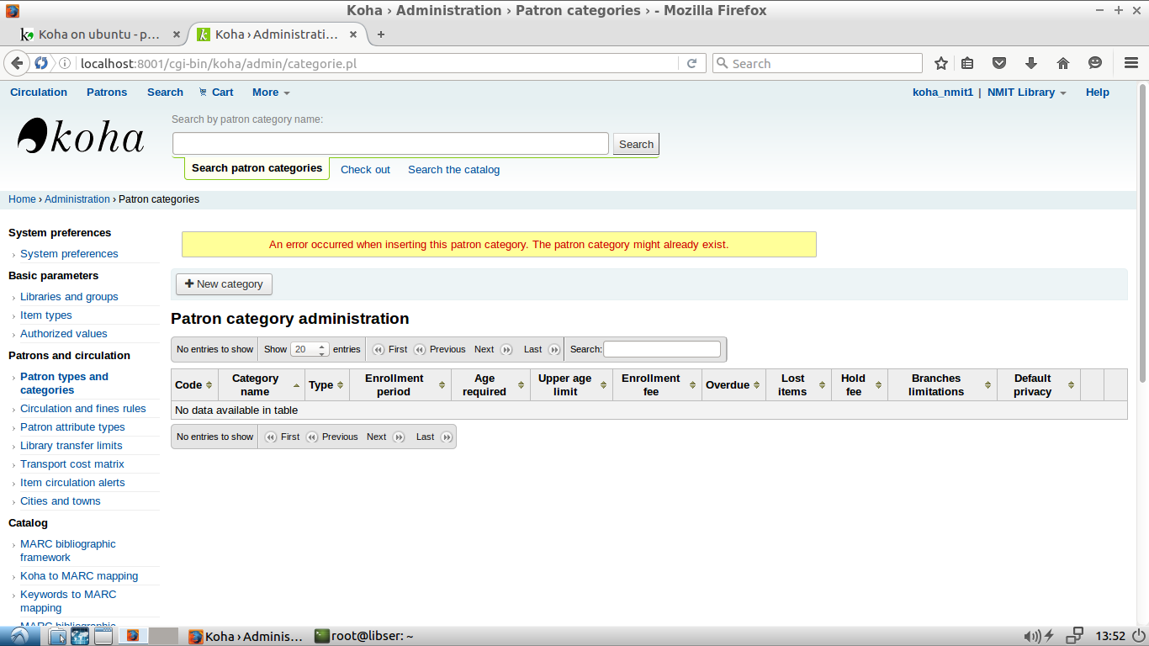The image size is (1149, 646).
Task: Open Firefox hamburger menu
Action: pos(1131,63)
